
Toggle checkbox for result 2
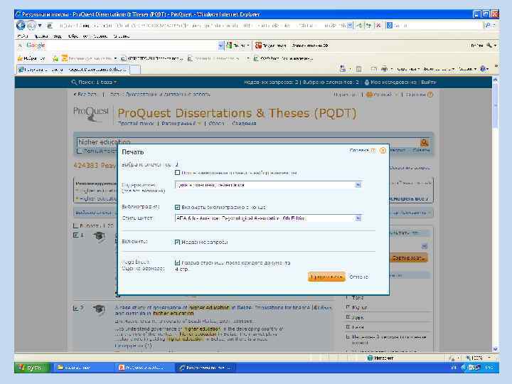[75, 308]
